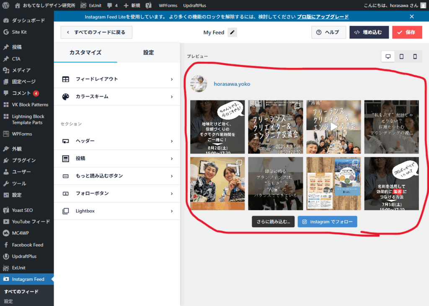Screen dimensions: 429x306
Task: Open the comments bubble in admin bar
Action: (112, 5)
